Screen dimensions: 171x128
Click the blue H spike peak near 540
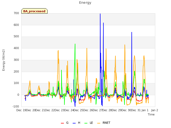coord(132,32)
